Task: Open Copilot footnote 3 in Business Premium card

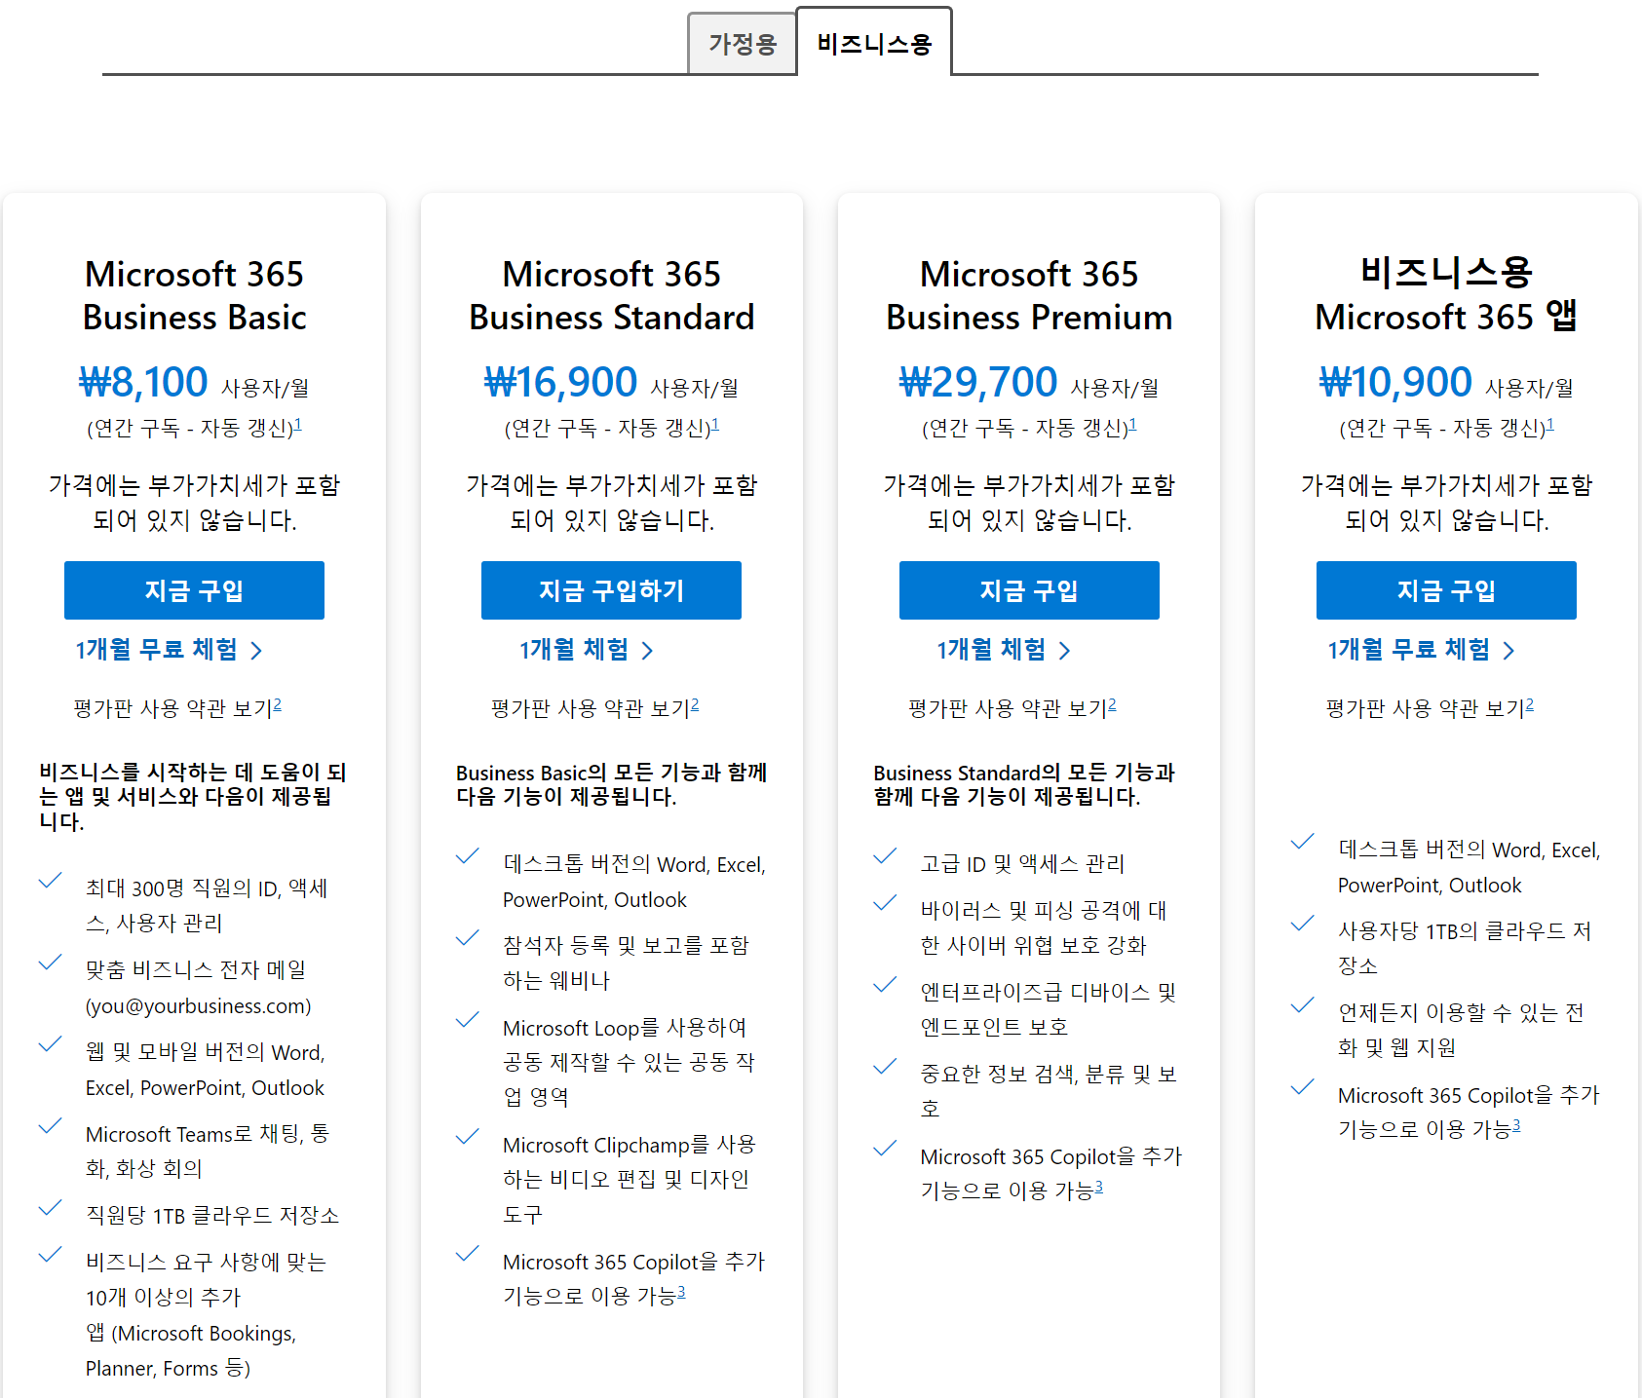Action: [1099, 1187]
